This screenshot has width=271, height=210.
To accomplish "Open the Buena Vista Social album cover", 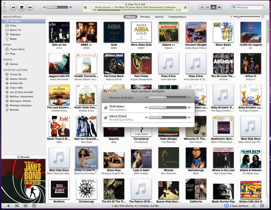I will tap(169, 190).
